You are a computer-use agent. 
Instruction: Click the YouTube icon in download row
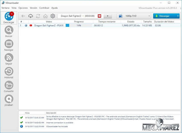pos(31,25)
